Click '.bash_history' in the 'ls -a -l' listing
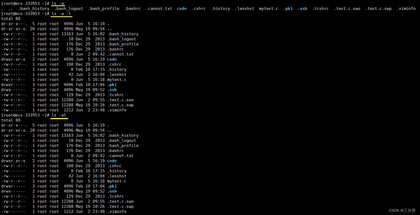This screenshot has width=420, height=215. 123,34
